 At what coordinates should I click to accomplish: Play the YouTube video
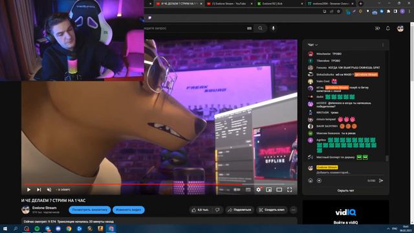tap(28, 190)
